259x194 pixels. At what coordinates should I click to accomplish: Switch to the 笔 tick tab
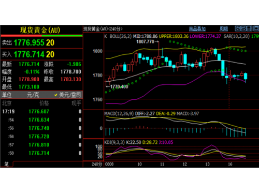pyautogui.click(x=7, y=164)
